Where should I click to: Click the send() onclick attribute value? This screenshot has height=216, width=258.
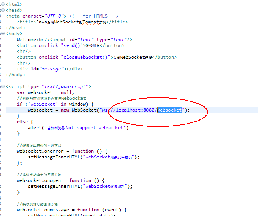coord(73,45)
